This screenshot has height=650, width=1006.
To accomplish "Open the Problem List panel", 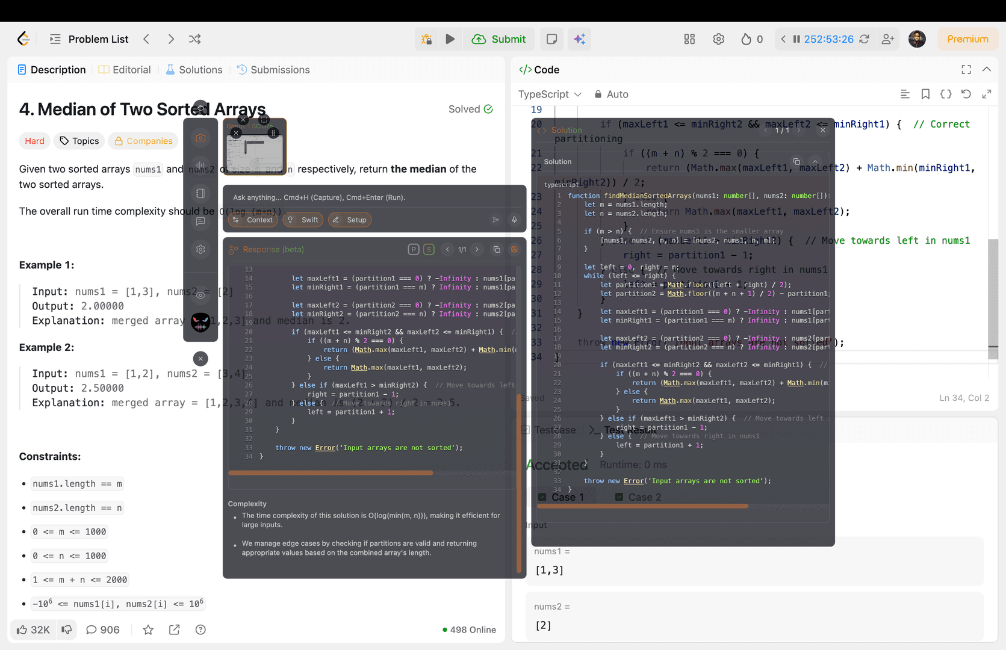I will tap(89, 39).
